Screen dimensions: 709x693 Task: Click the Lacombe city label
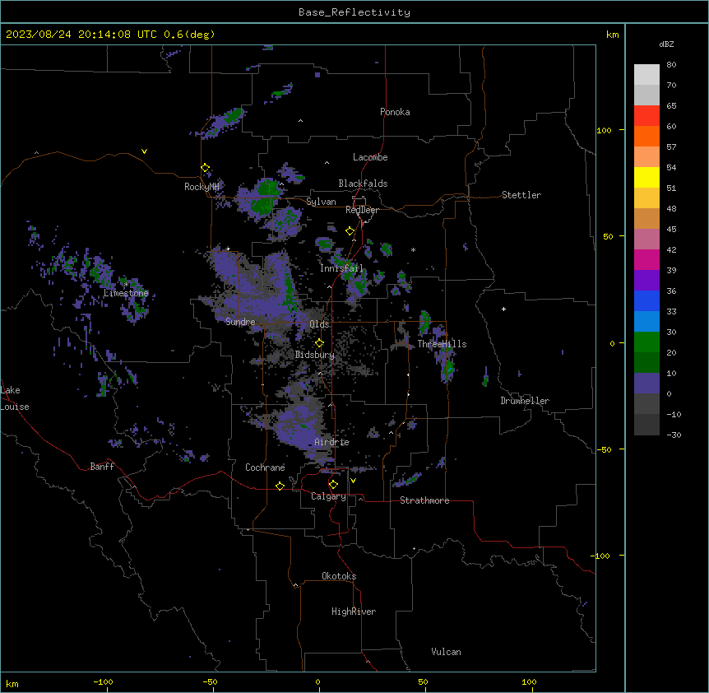(370, 157)
